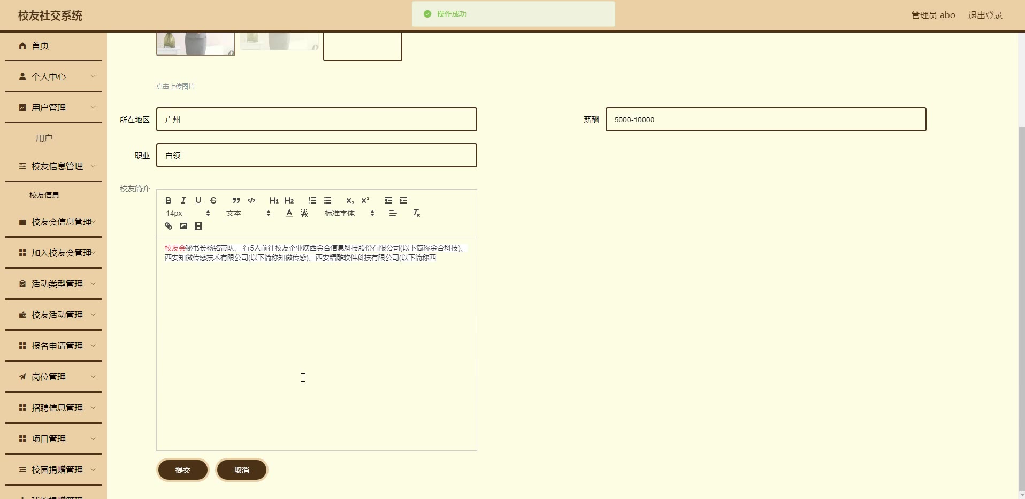
Task: Open 项目管理 in the sidebar
Action: point(53,439)
